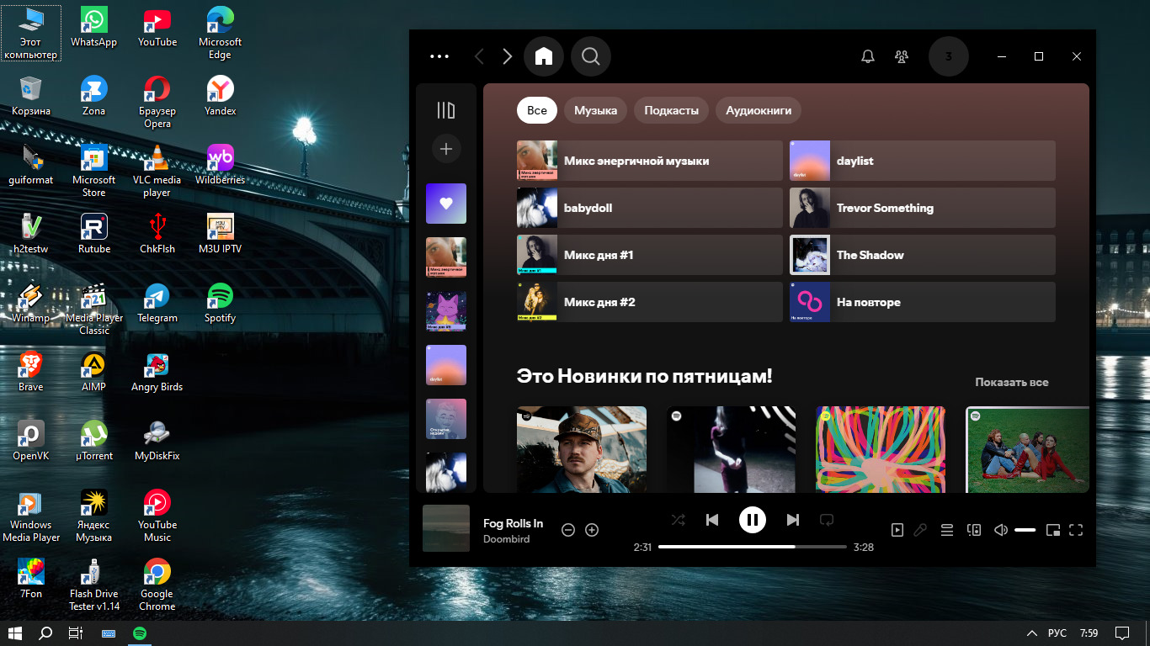Open the profile avatar menu

pos(949,56)
